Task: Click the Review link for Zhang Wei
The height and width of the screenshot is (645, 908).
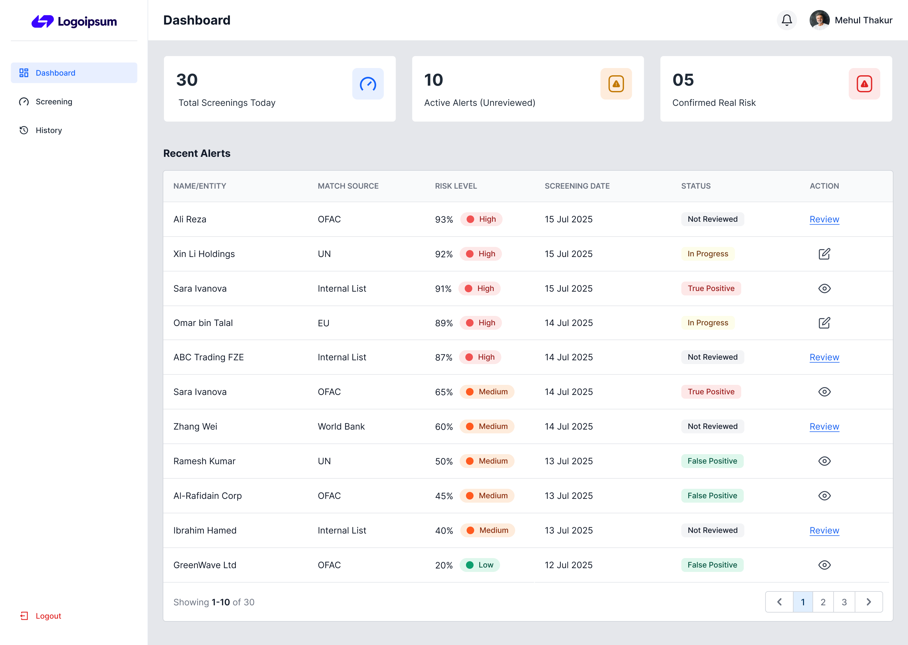Action: click(824, 426)
